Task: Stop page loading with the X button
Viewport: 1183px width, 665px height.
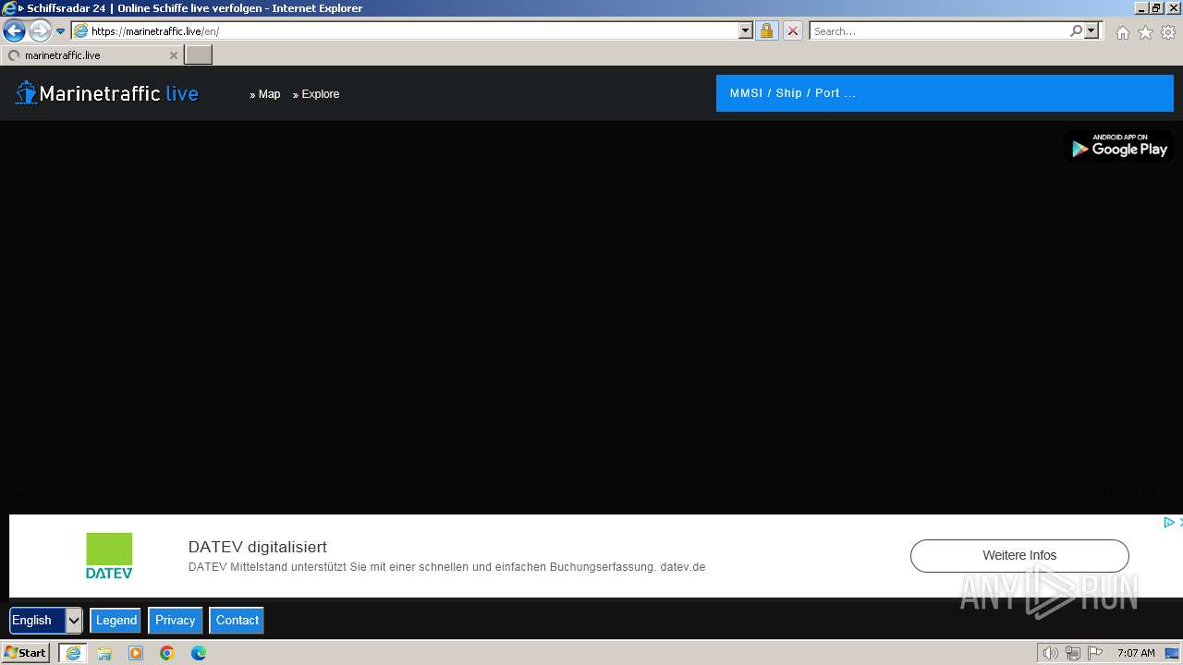Action: tap(793, 30)
